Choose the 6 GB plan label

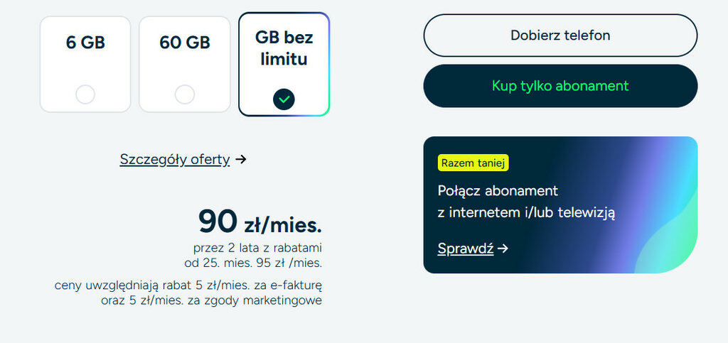pos(85,43)
